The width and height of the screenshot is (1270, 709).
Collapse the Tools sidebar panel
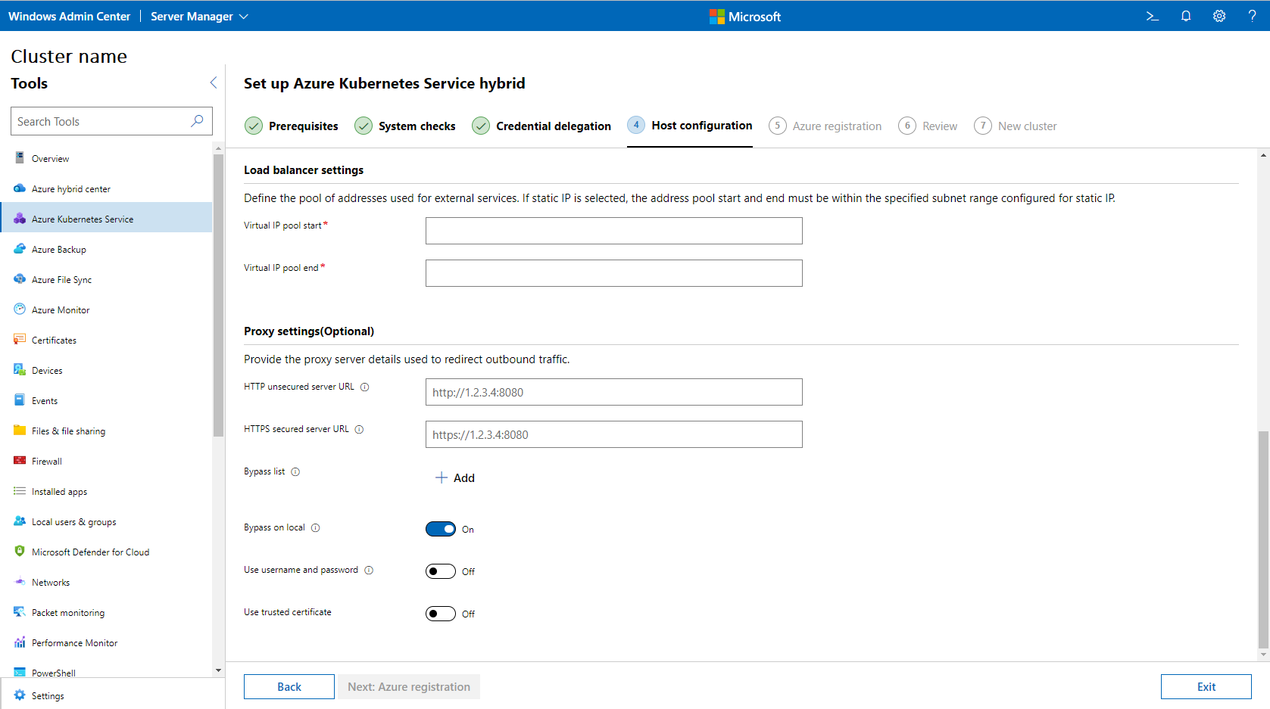coord(213,83)
